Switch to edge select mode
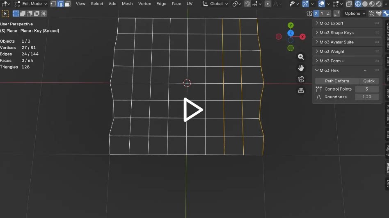This screenshot has width=389, height=218. pyautogui.click(x=61, y=4)
